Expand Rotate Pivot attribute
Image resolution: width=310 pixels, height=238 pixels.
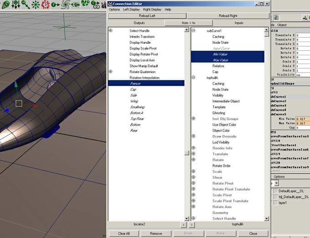pos(193,183)
